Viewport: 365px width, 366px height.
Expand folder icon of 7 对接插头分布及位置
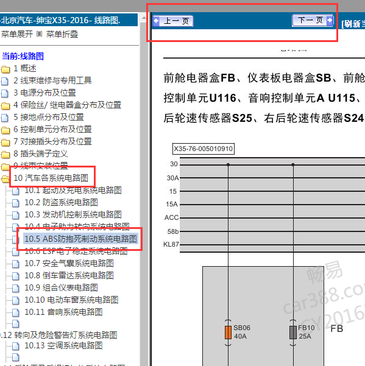pos(5,142)
